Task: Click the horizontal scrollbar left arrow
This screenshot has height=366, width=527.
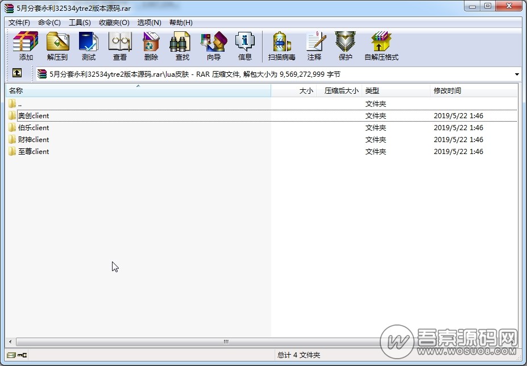Action: [10, 342]
